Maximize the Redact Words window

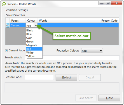coord(108,3)
